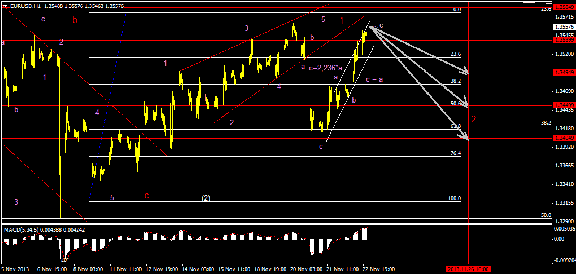Click the 1.33155 value on price scale
The image size is (576, 274).
(x=564, y=203)
